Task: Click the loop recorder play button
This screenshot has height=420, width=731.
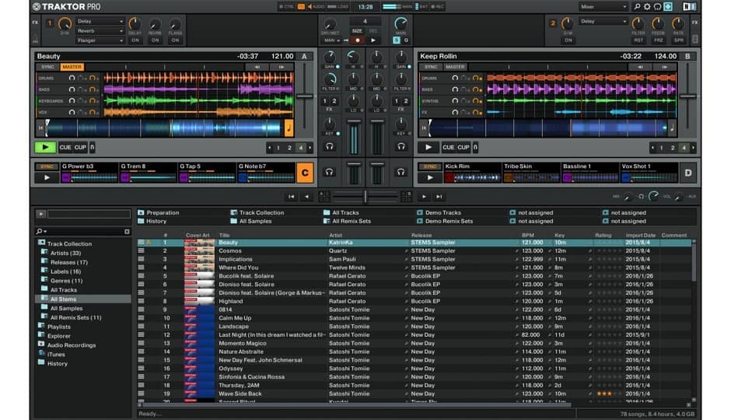Action: point(373,40)
